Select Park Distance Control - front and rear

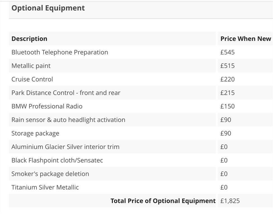coord(66,93)
